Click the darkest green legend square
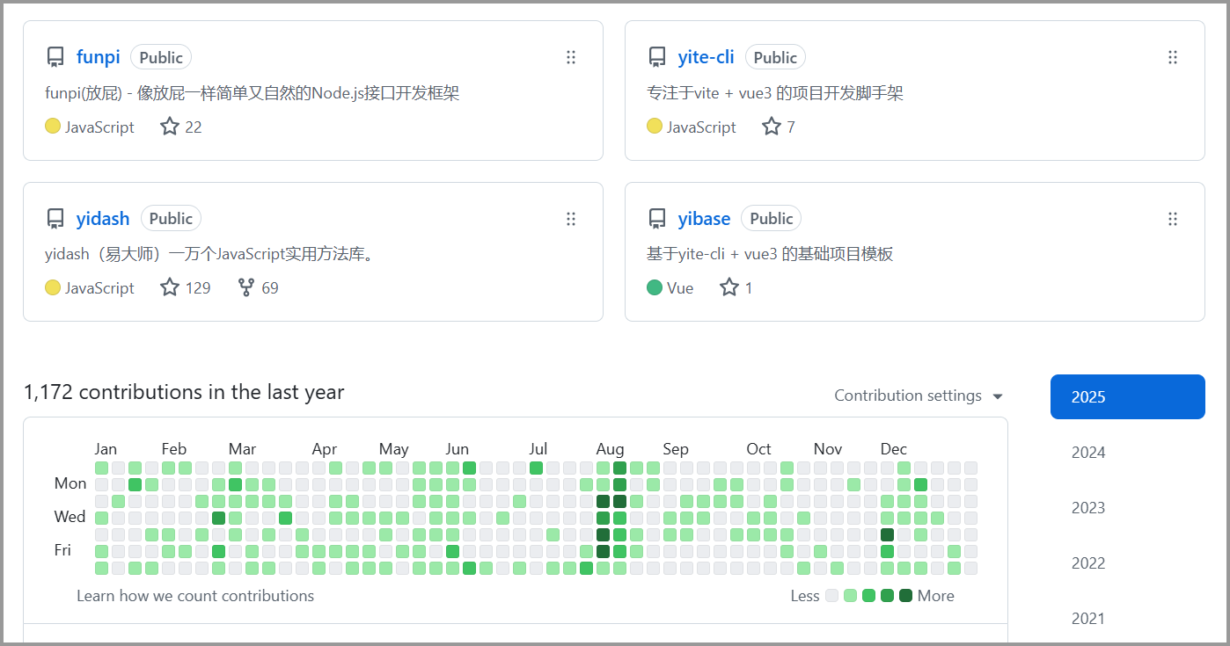Image resolution: width=1230 pixels, height=646 pixels. click(x=905, y=596)
